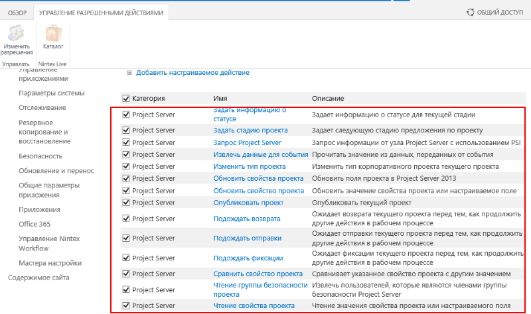Open the Обновить свойства проекта link
Screen dimensions: 531x314
click(258, 178)
